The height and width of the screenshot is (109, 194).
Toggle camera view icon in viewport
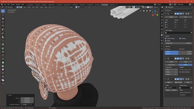click(144, 11)
